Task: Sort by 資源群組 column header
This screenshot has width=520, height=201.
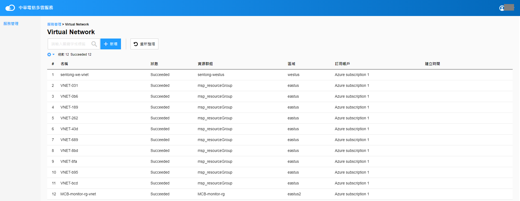Action: [x=205, y=64]
